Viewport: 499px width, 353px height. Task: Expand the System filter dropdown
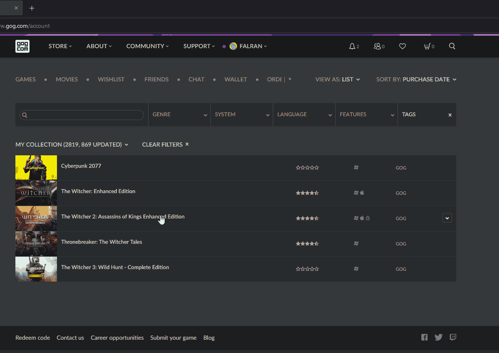[x=242, y=115]
